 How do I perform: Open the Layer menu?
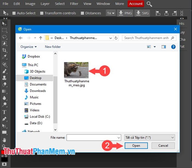pos(45,4)
